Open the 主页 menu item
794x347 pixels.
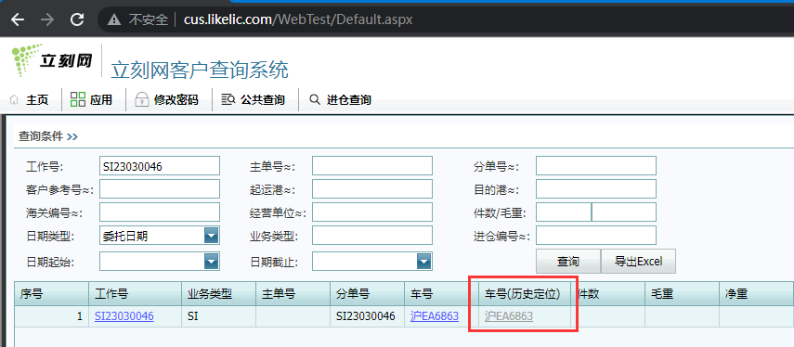37,100
